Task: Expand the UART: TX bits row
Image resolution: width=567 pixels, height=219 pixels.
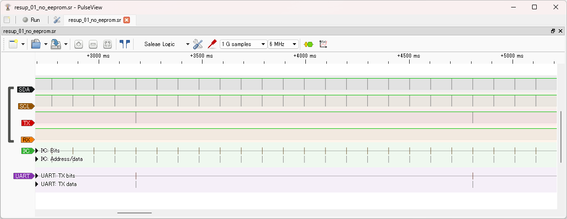Action: pyautogui.click(x=38, y=176)
